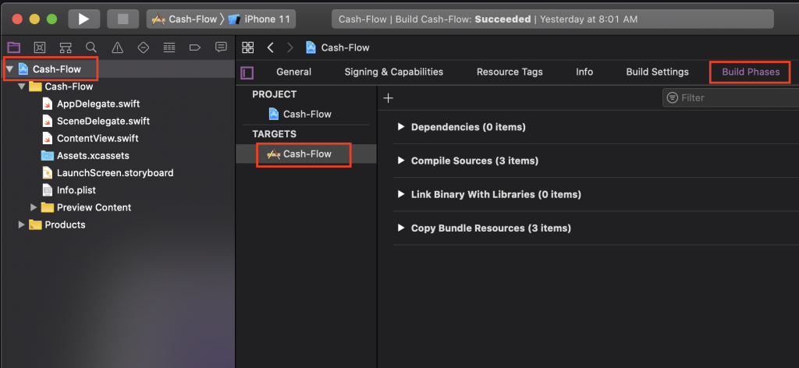Open the Signing & Capabilities tab
This screenshot has height=368, width=799.
pos(393,73)
